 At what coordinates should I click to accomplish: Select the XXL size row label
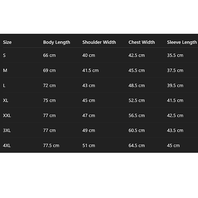coord(7,115)
